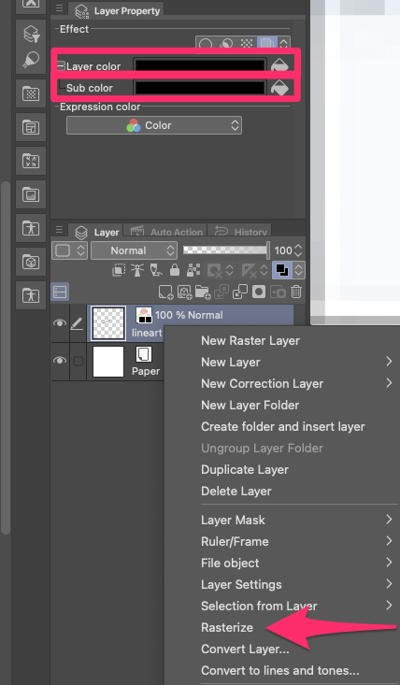Screen dimensions: 400x685
Task: Click the create layer mask icon
Action: pyautogui.click(x=259, y=292)
